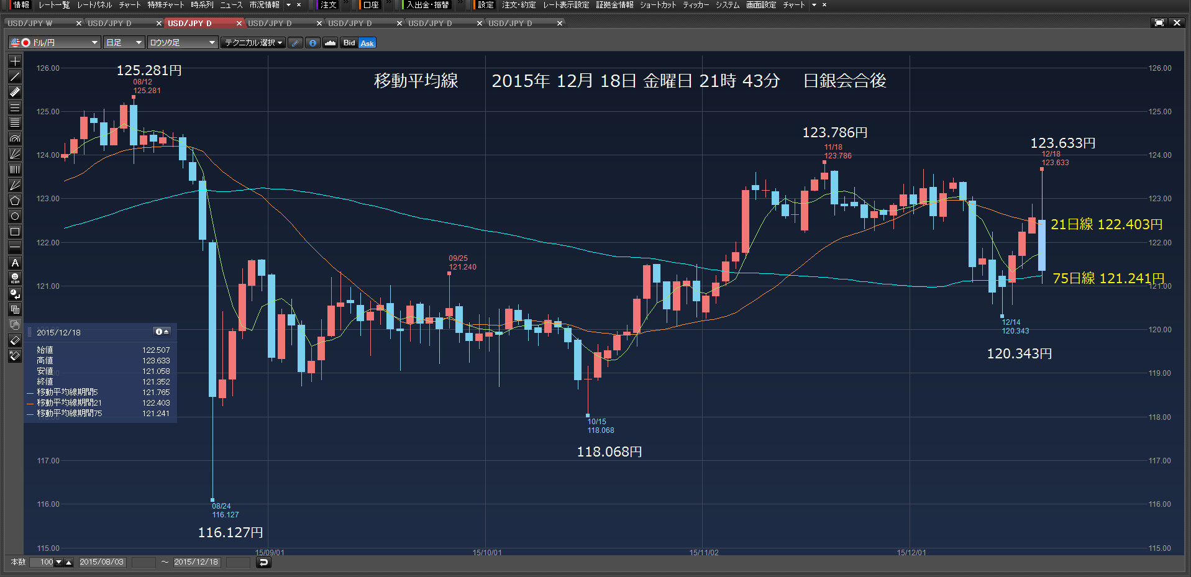This screenshot has height=577, width=1191.
Task: Click the pencil edit icon in chart toolbar
Action: click(x=295, y=43)
